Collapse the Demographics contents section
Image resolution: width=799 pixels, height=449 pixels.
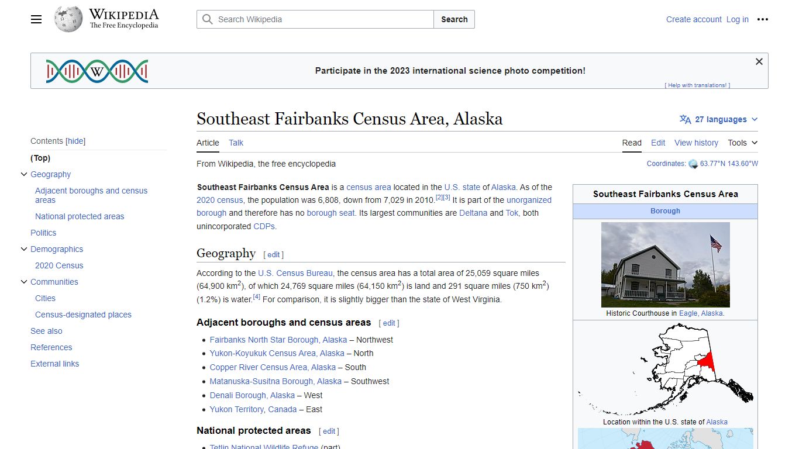[24, 249]
